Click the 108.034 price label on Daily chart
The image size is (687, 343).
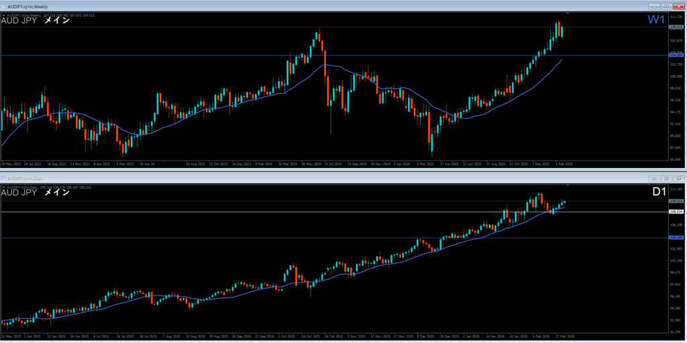[676, 212]
